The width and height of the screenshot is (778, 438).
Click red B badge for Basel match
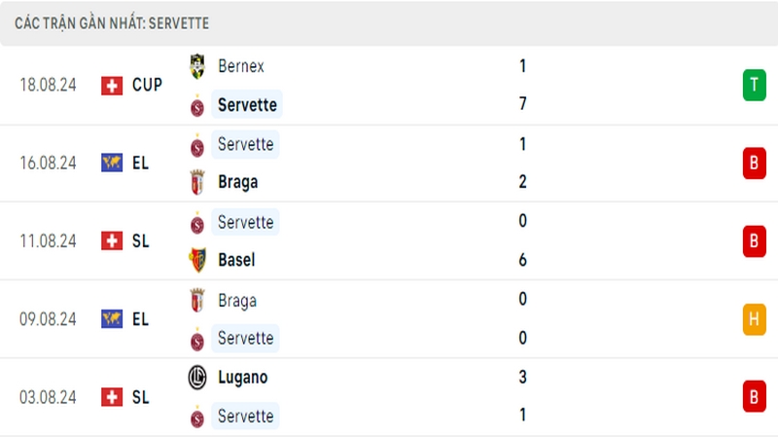coord(755,241)
